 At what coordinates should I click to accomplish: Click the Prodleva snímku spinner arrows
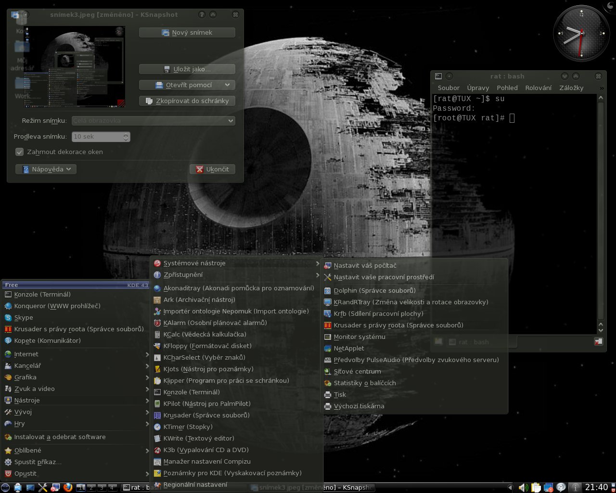pos(126,137)
